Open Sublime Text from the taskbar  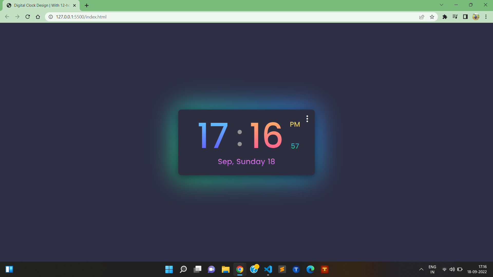282,269
